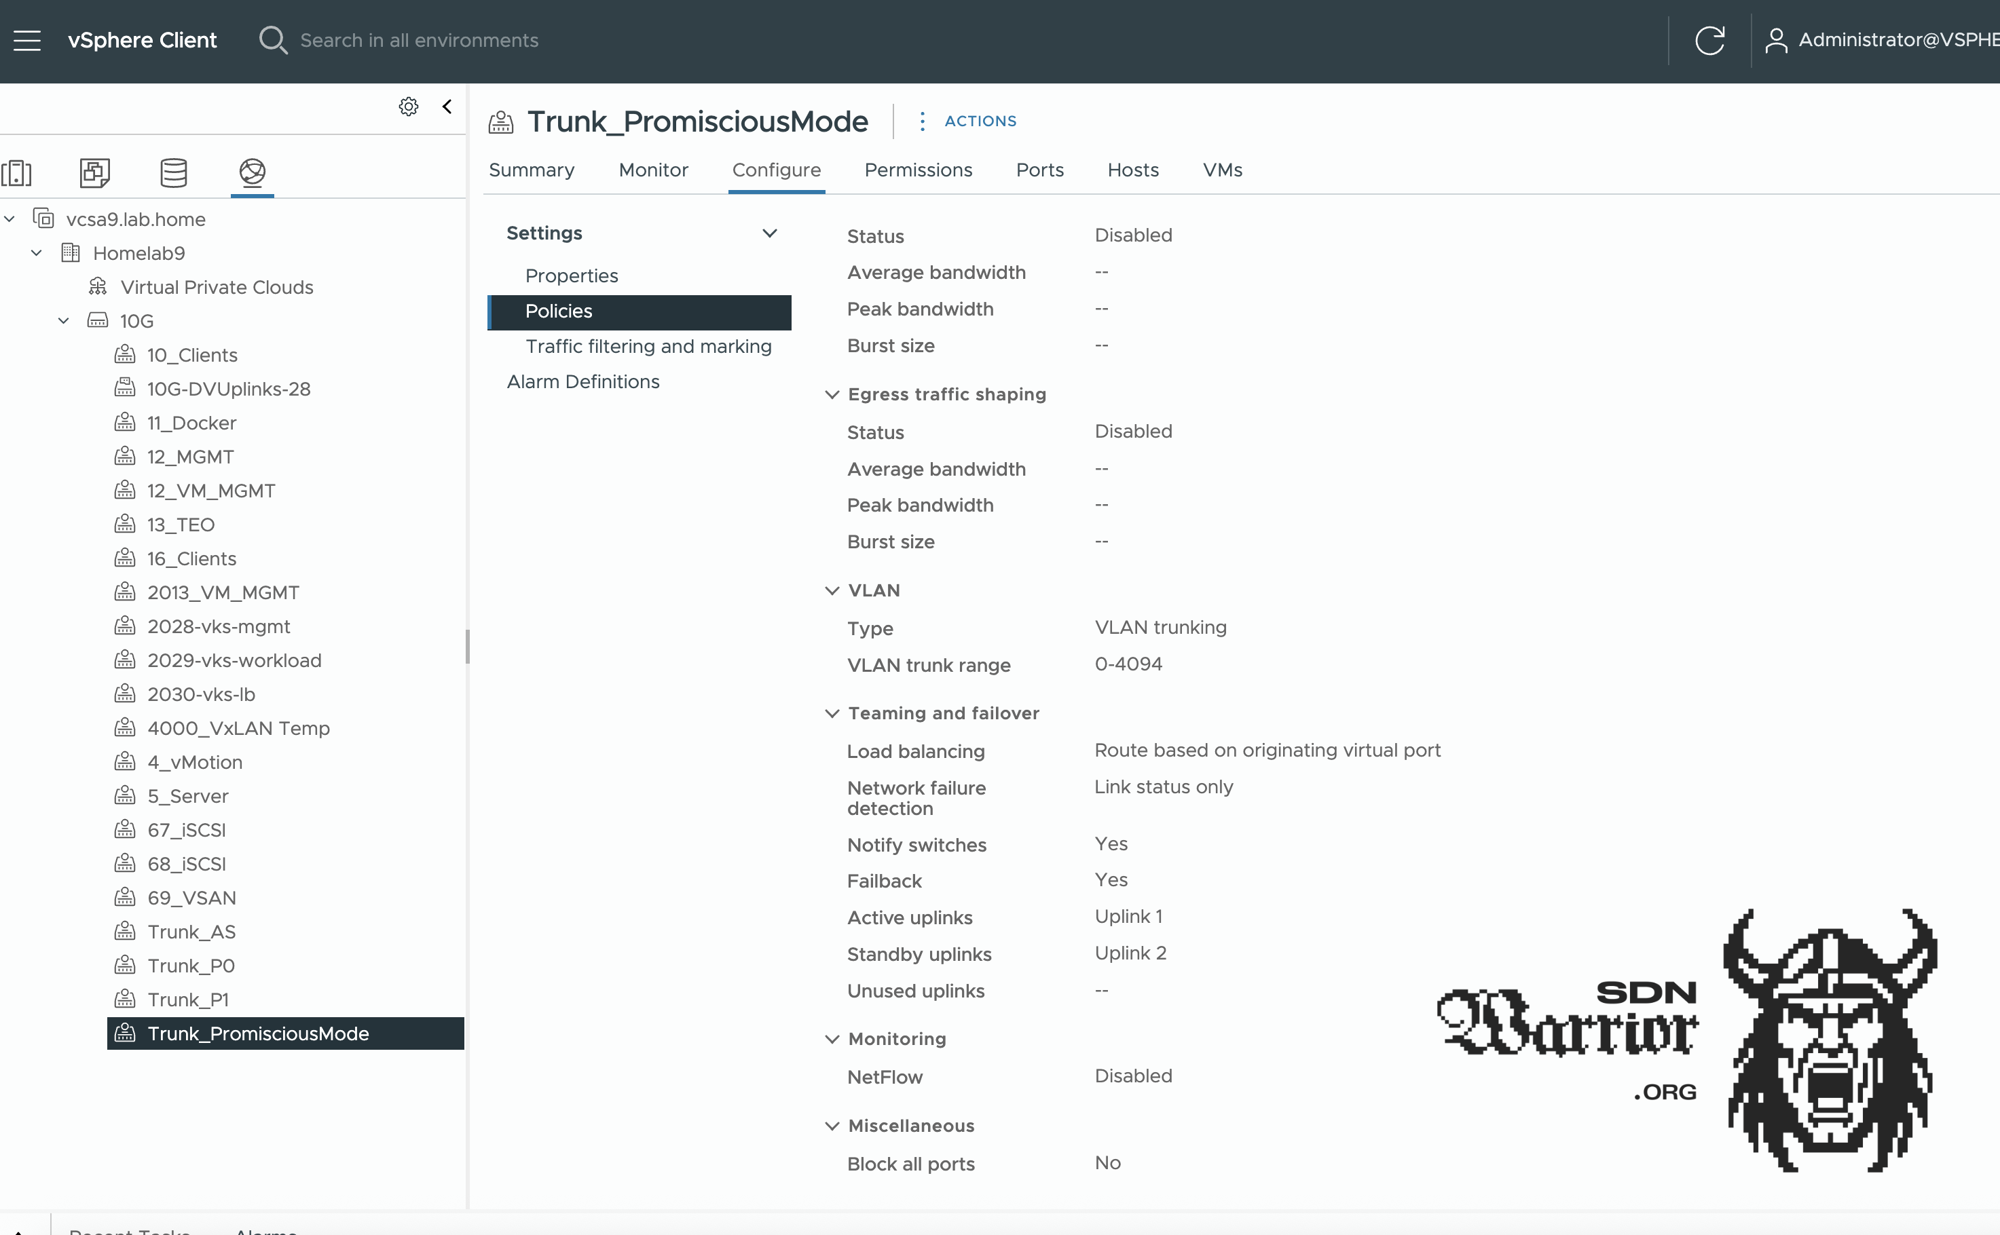This screenshot has width=2000, height=1235.
Task: Switch to the Ports tab
Action: tap(1039, 170)
